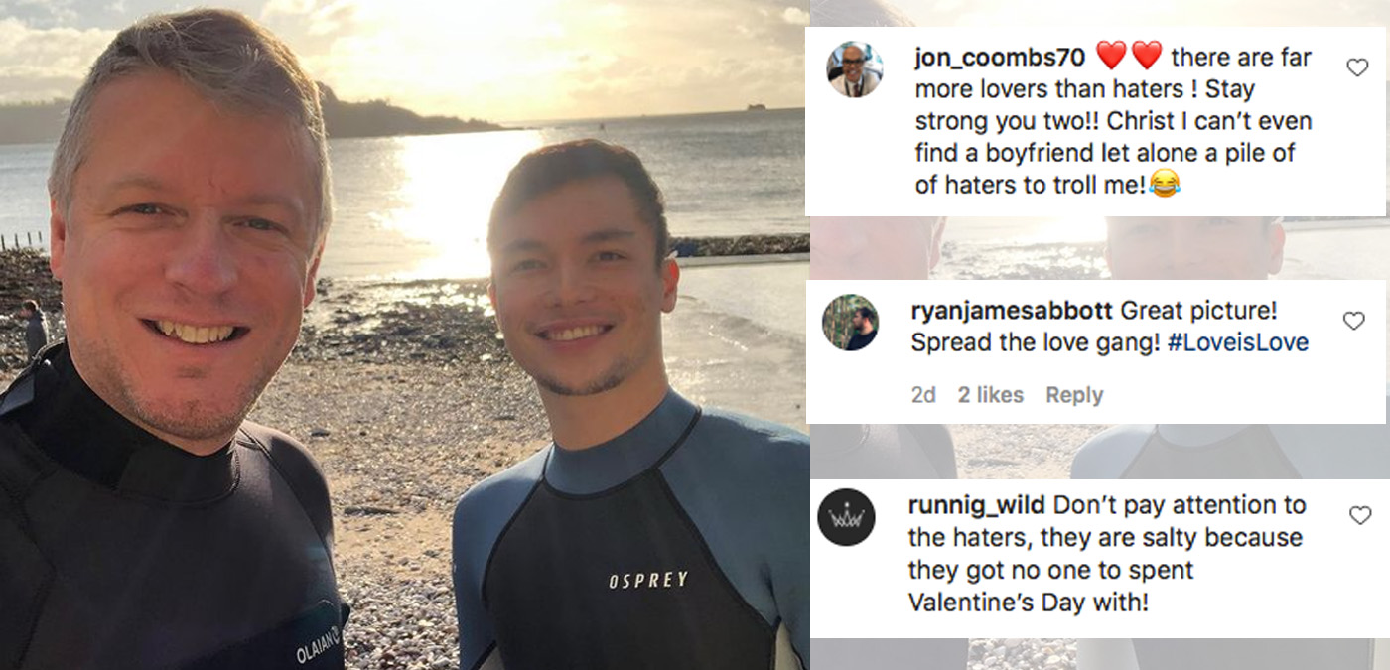View the 2 likes on ryanjamesabbott's comment

coord(990,394)
